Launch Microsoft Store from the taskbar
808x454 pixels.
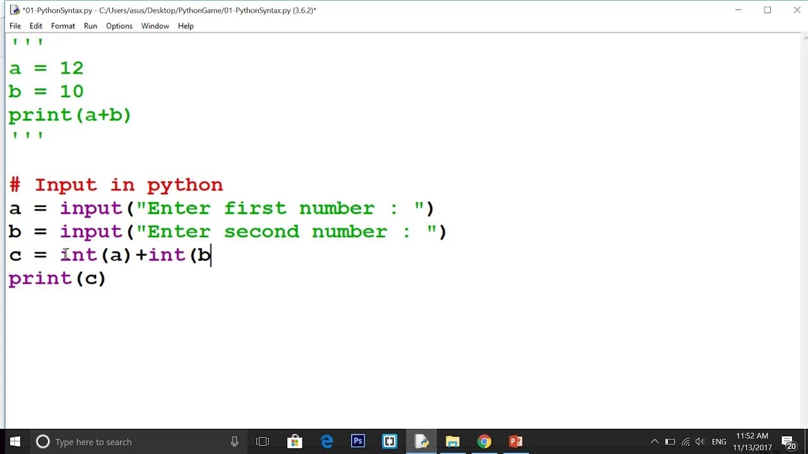coord(295,441)
